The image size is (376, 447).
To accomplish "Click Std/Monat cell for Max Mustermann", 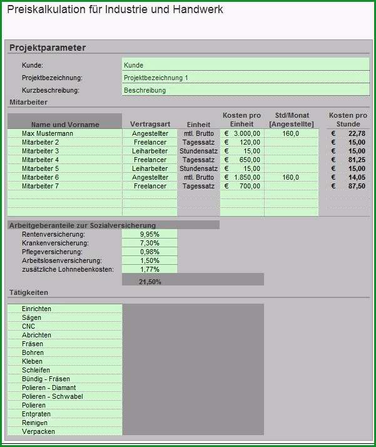I will click(292, 133).
